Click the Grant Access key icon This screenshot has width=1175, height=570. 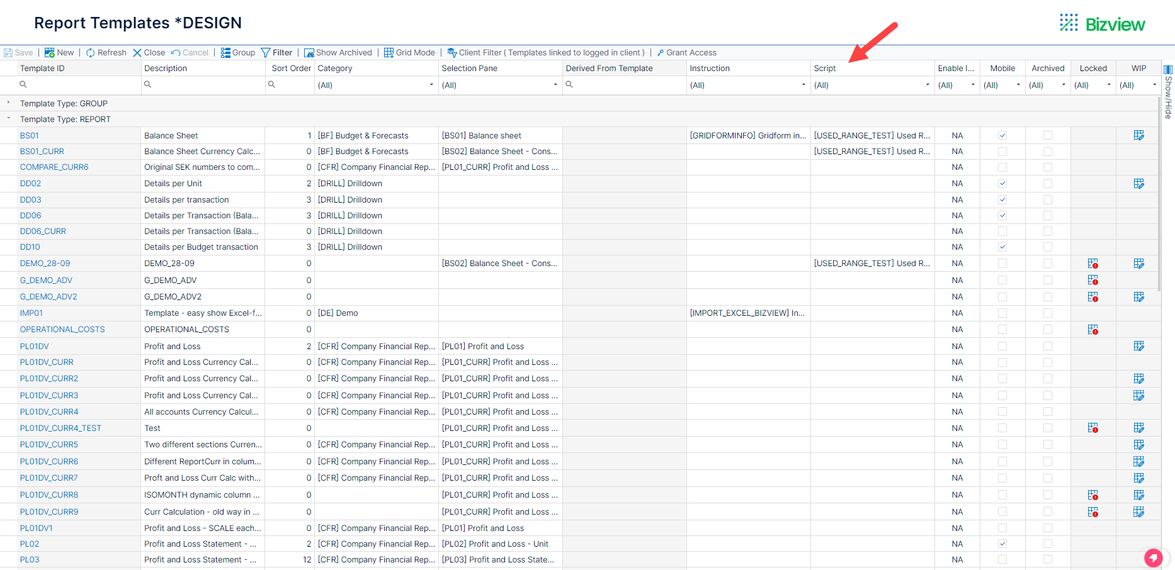coord(660,52)
